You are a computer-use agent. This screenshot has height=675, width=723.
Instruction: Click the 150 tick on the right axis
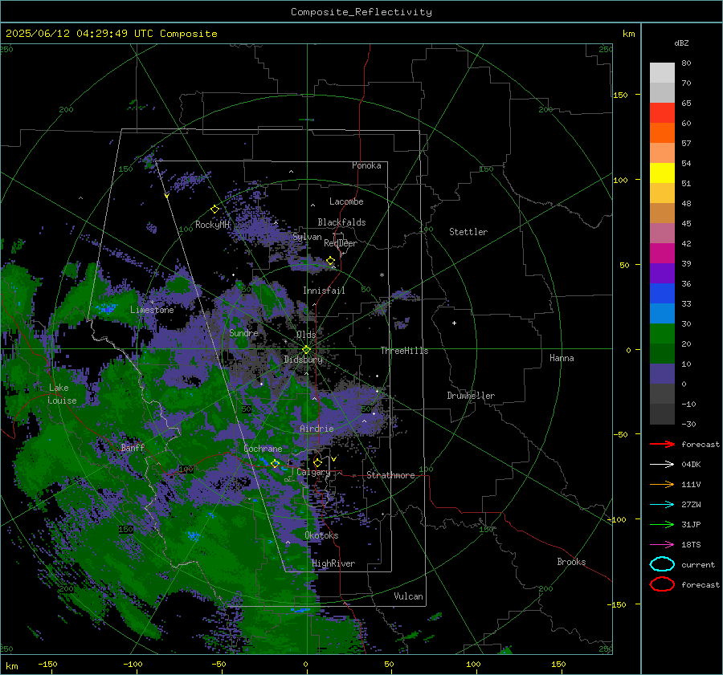tap(621, 95)
